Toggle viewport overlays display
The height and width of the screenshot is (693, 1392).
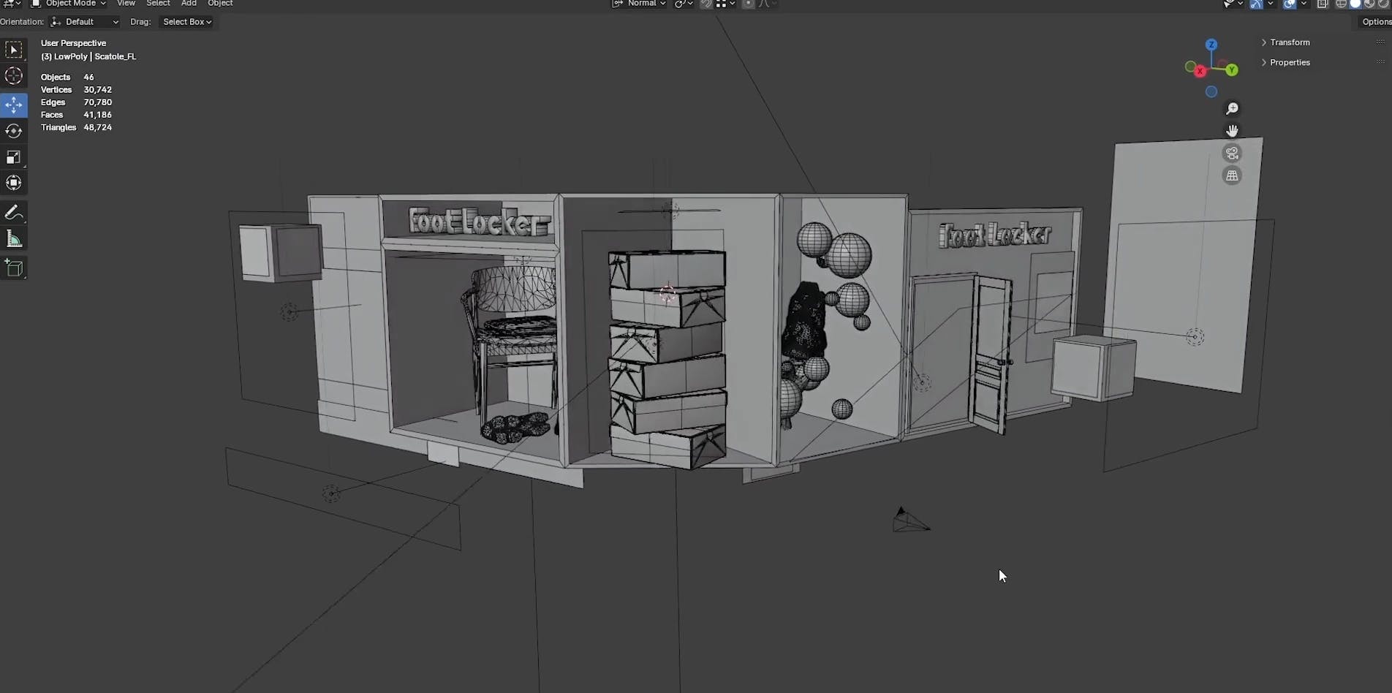(1290, 4)
